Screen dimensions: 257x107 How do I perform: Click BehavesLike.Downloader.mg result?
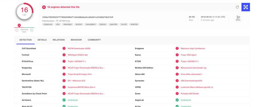click(x=194, y=68)
